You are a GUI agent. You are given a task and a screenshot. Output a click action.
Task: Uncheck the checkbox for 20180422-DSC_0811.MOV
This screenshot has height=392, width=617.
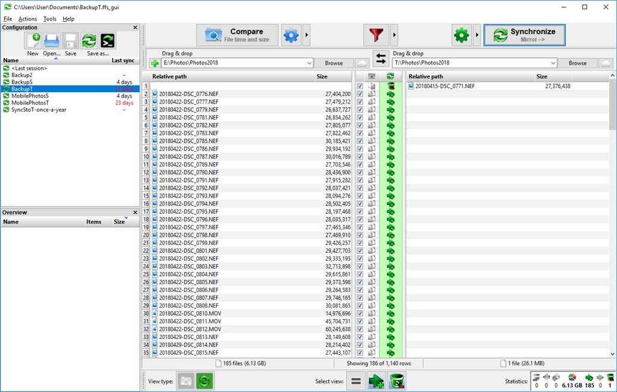[x=360, y=321]
